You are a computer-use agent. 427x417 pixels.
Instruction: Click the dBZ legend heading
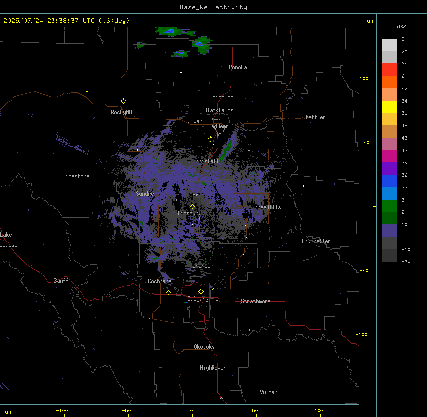401,27
